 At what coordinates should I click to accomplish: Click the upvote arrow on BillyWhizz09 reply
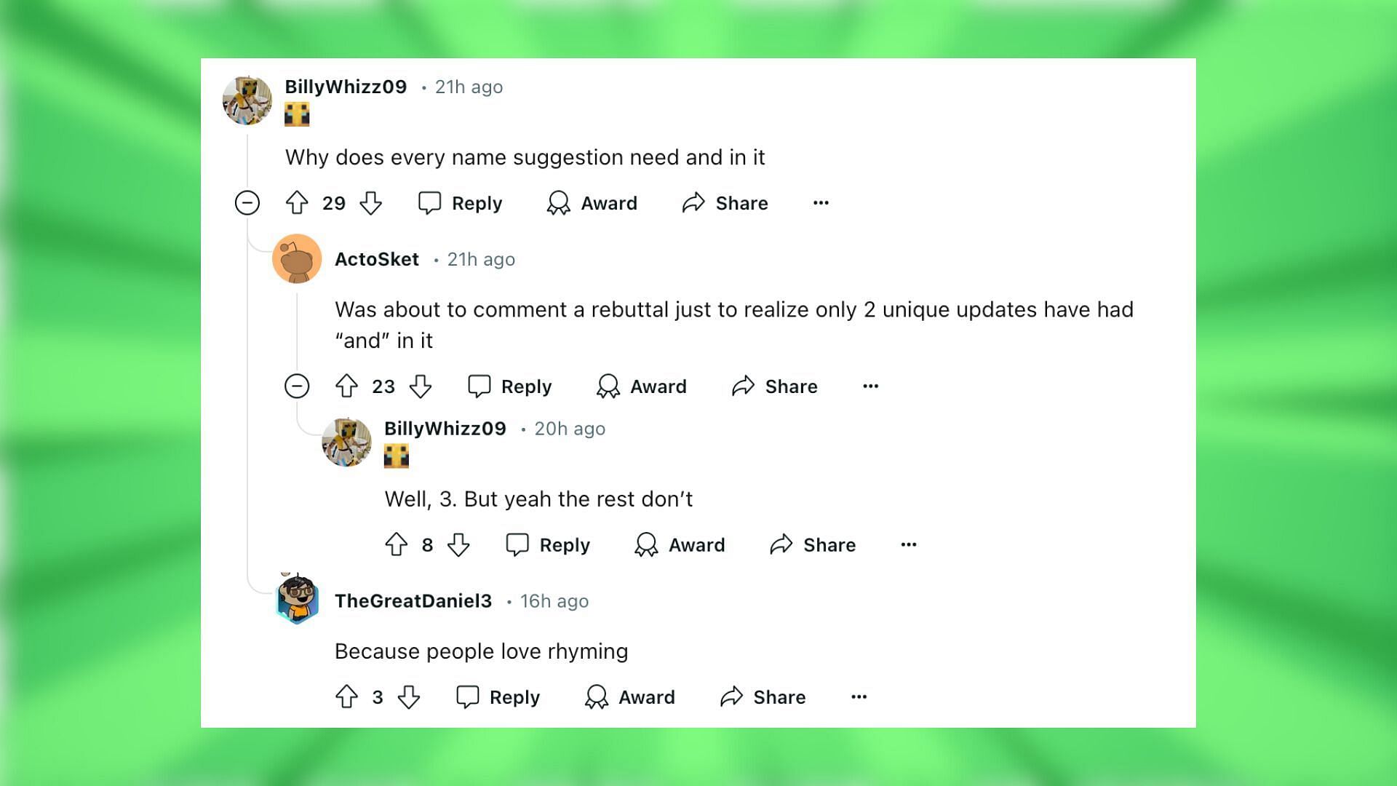point(397,544)
